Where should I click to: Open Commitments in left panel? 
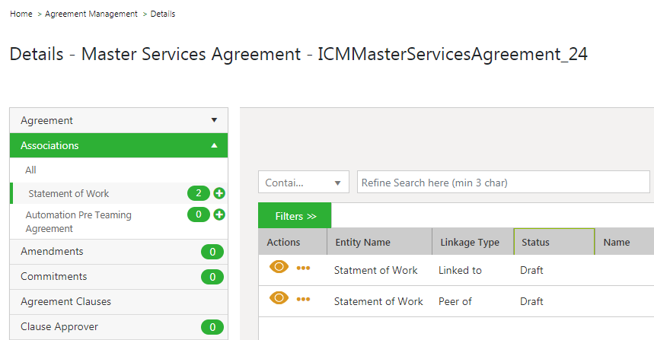click(x=53, y=276)
